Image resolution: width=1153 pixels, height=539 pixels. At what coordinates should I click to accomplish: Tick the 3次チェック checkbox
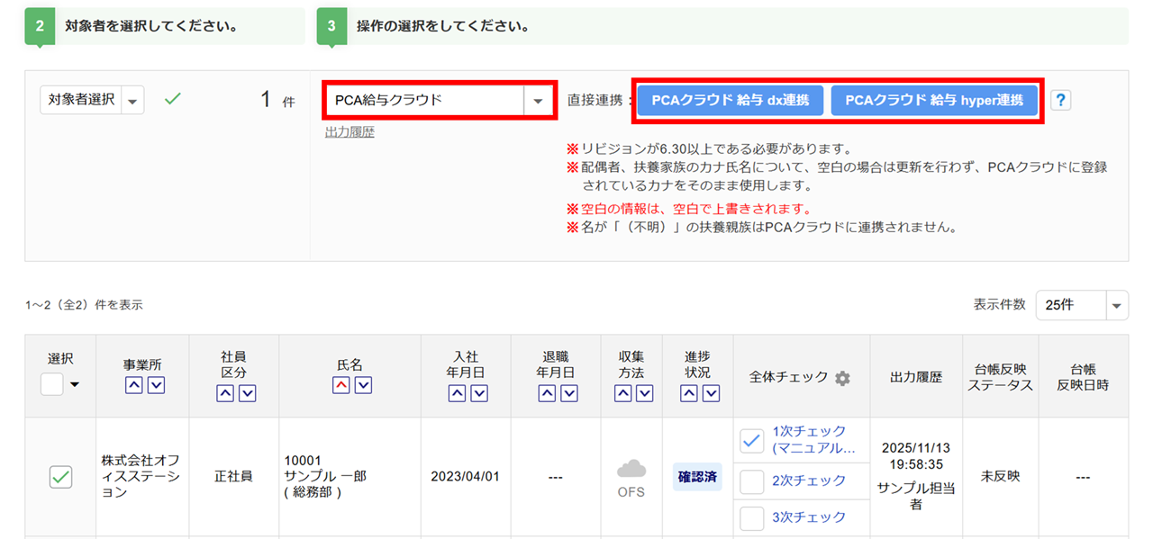(x=751, y=517)
